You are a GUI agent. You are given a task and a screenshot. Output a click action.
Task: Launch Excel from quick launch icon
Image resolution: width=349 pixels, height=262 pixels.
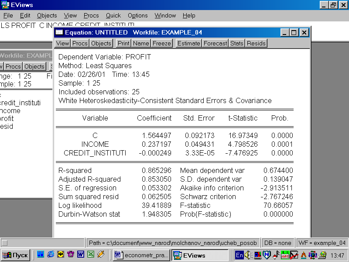(x=91, y=255)
